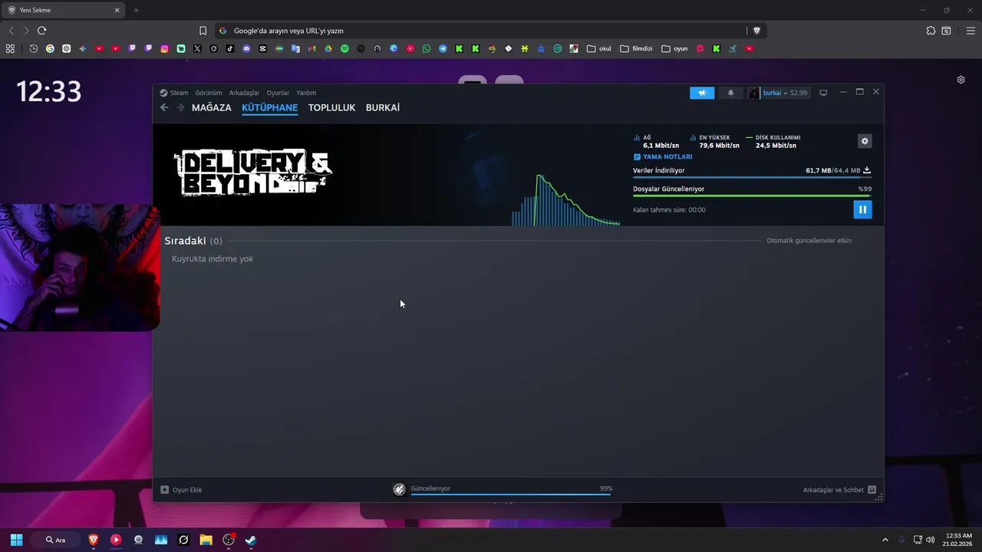982x552 pixels.
Task: Open the Arkadaşlar menu
Action: coord(244,93)
